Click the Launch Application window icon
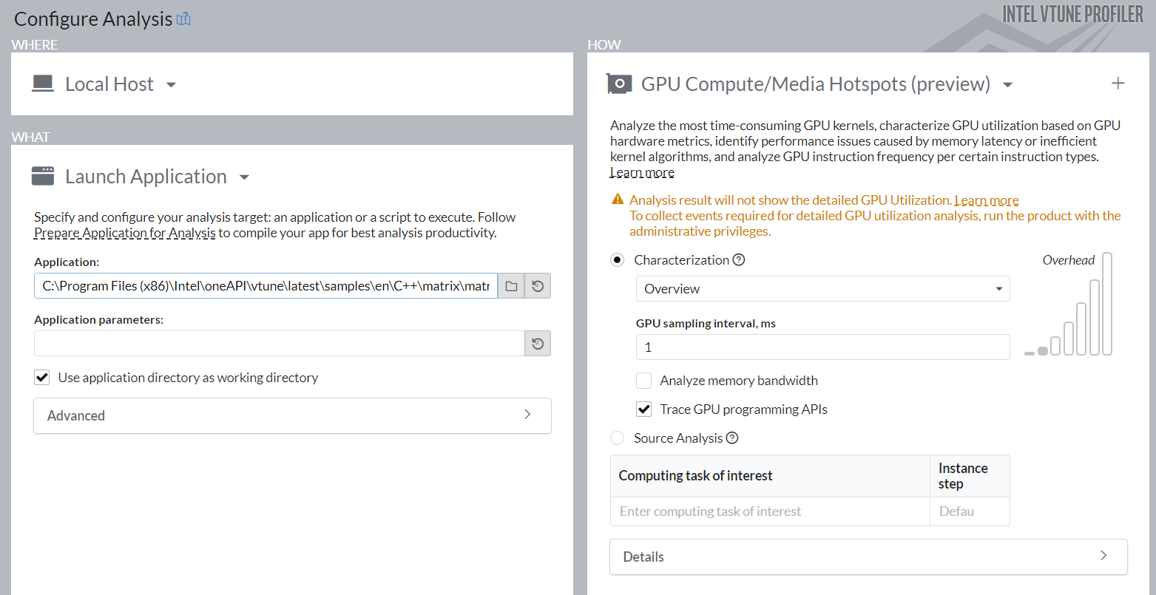The width and height of the screenshot is (1156, 595). (43, 176)
